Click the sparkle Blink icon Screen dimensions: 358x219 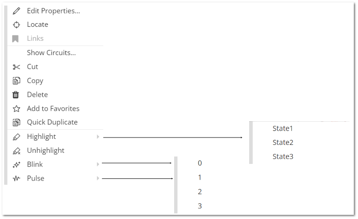[x=16, y=165]
